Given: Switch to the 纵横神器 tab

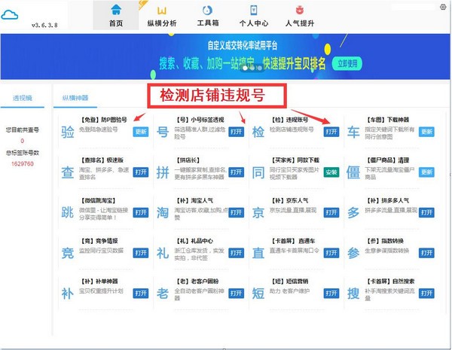Looking at the screenshot, I should [x=75, y=98].
